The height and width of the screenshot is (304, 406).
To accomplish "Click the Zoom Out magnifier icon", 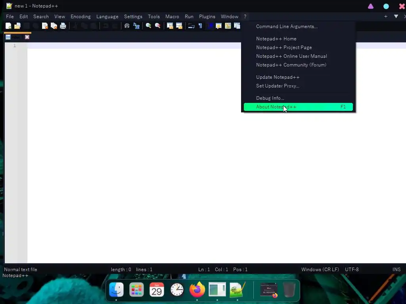I will point(157,26).
